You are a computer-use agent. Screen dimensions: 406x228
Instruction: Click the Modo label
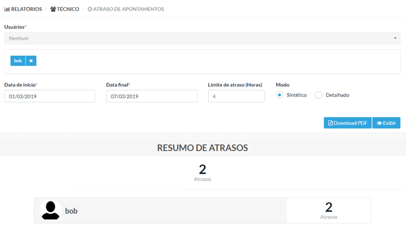click(x=283, y=85)
